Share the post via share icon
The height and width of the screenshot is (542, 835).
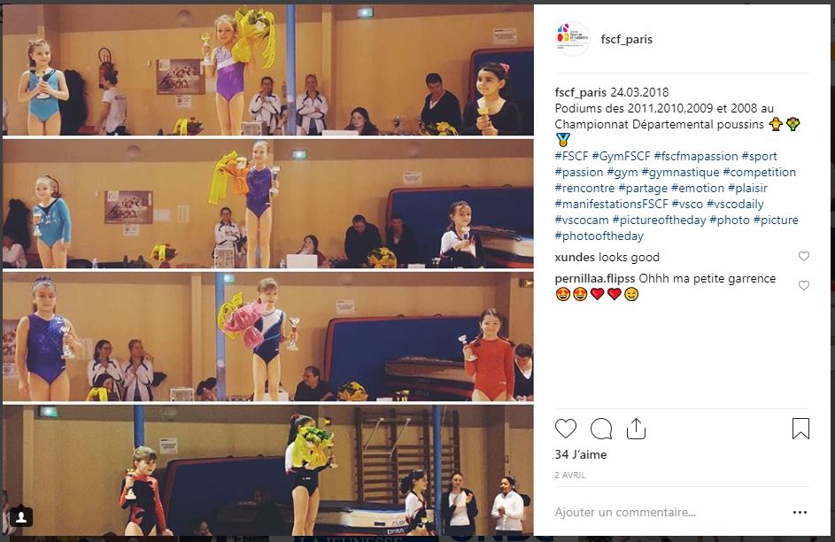tap(636, 429)
